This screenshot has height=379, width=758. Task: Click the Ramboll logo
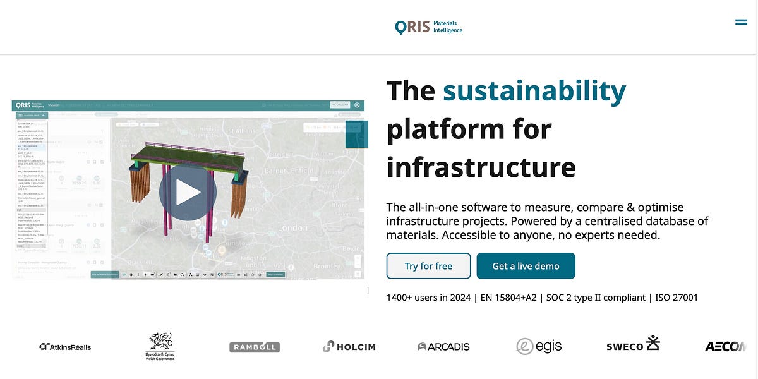255,347
